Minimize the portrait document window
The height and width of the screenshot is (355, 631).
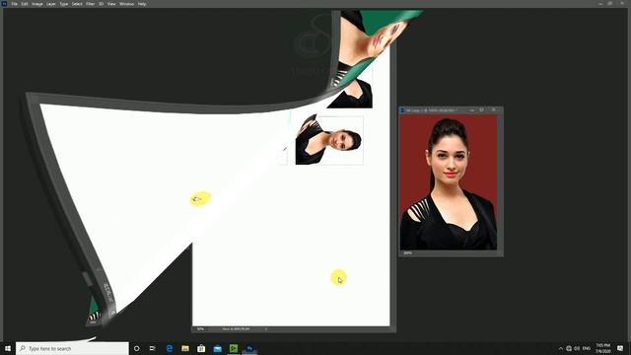point(471,109)
